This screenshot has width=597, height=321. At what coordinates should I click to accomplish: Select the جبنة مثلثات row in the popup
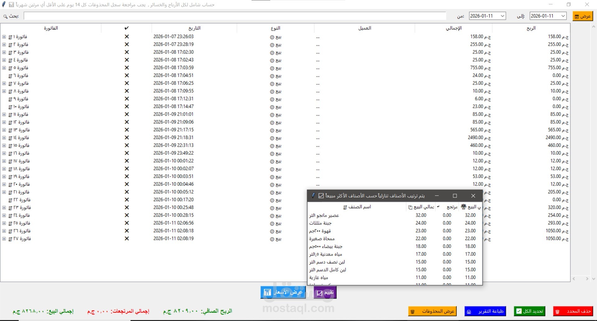[x=394, y=223]
